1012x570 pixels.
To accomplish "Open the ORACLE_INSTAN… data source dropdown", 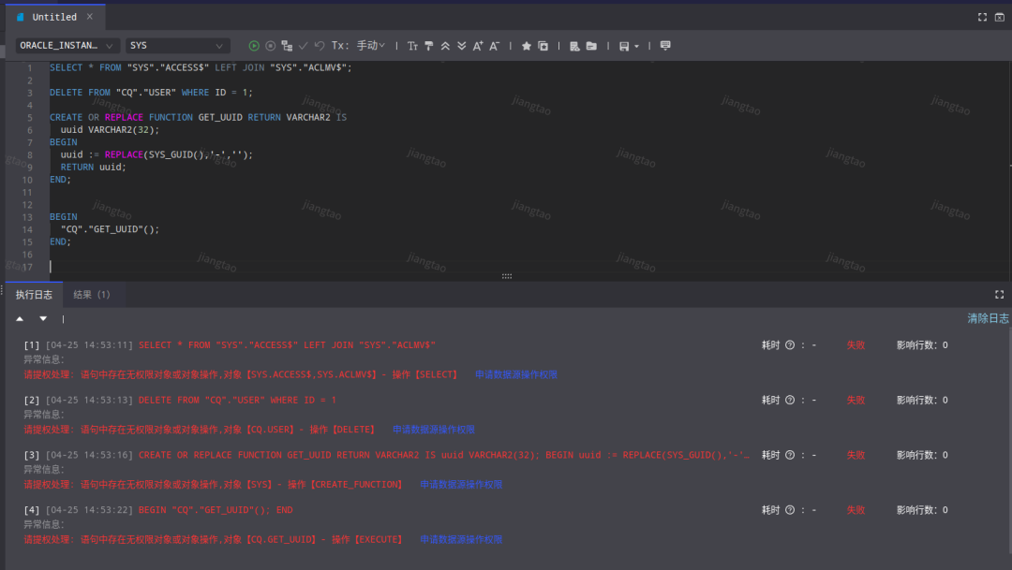I will [x=67, y=46].
